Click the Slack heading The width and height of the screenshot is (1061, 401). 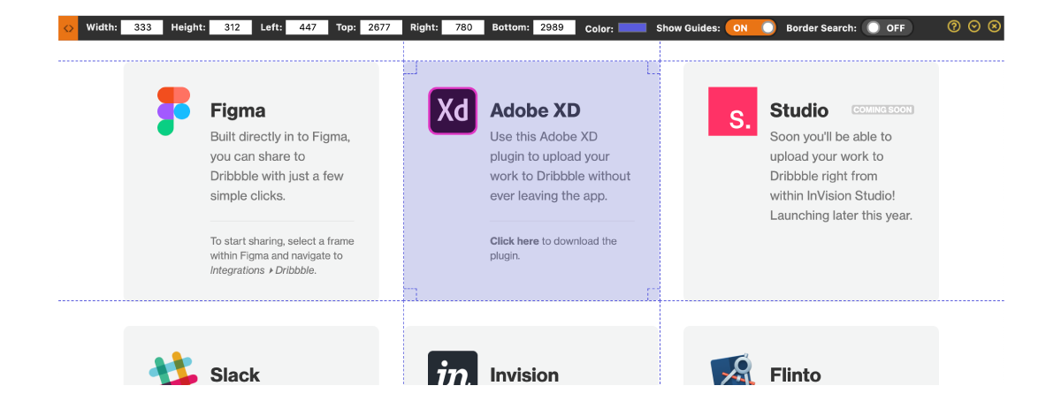click(235, 375)
